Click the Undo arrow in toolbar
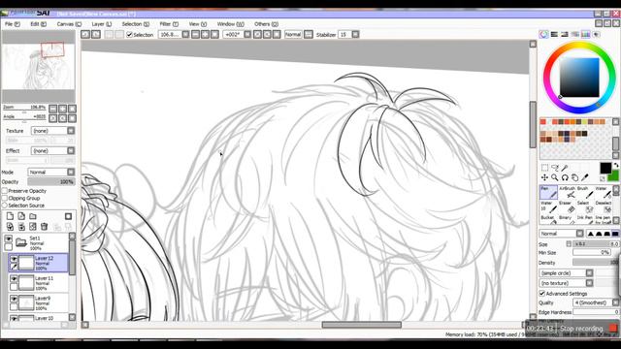 tap(85, 35)
